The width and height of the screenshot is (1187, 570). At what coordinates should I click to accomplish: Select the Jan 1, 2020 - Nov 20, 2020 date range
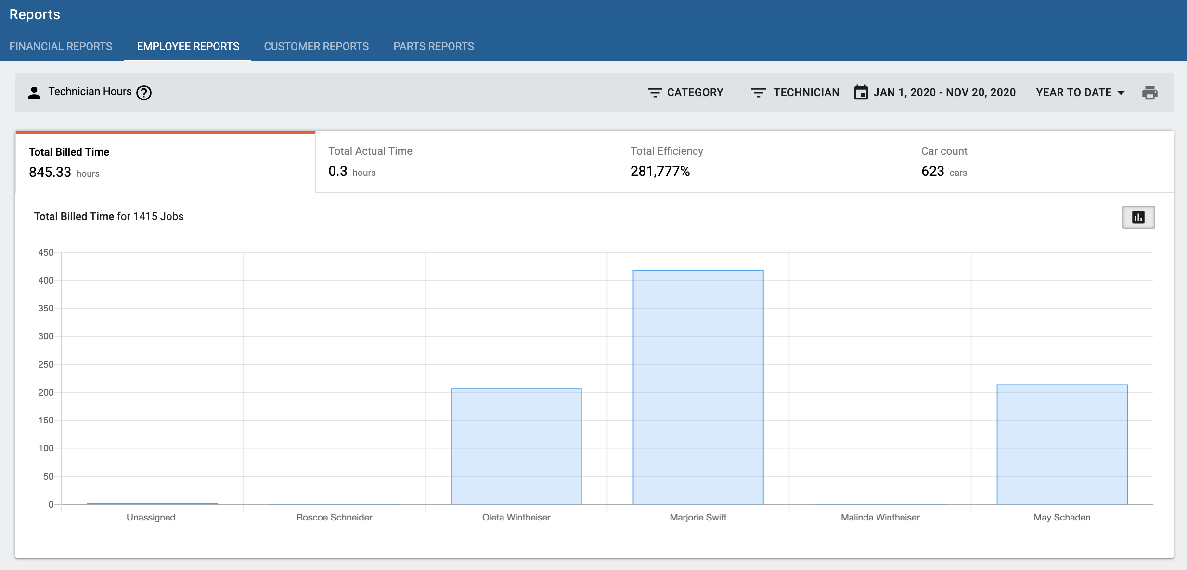944,92
